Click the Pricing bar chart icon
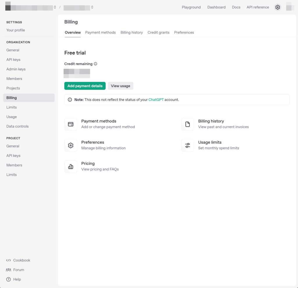 (x=71, y=166)
